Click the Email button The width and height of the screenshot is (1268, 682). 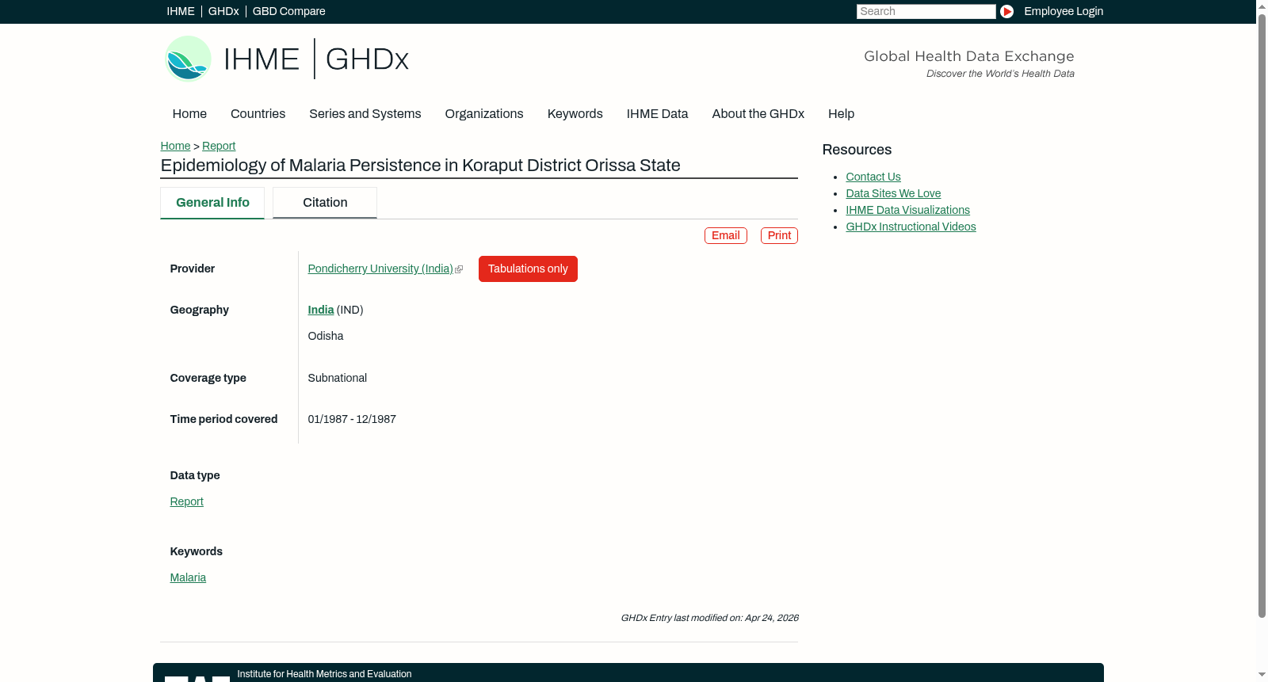pos(726,235)
